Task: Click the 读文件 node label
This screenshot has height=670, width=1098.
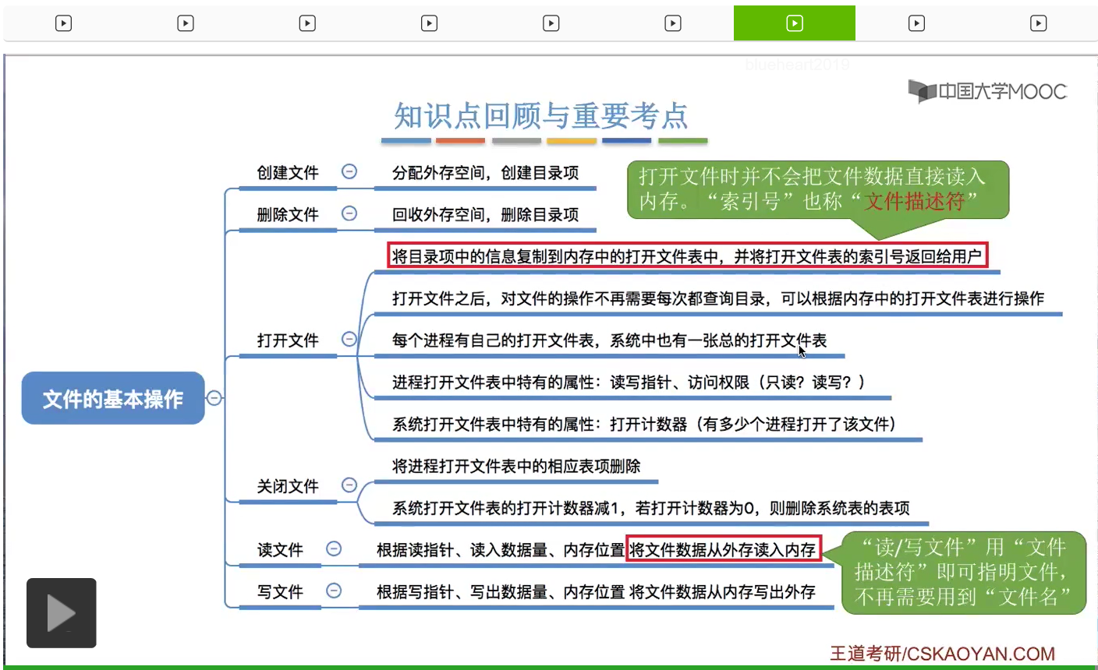Action: [x=280, y=550]
